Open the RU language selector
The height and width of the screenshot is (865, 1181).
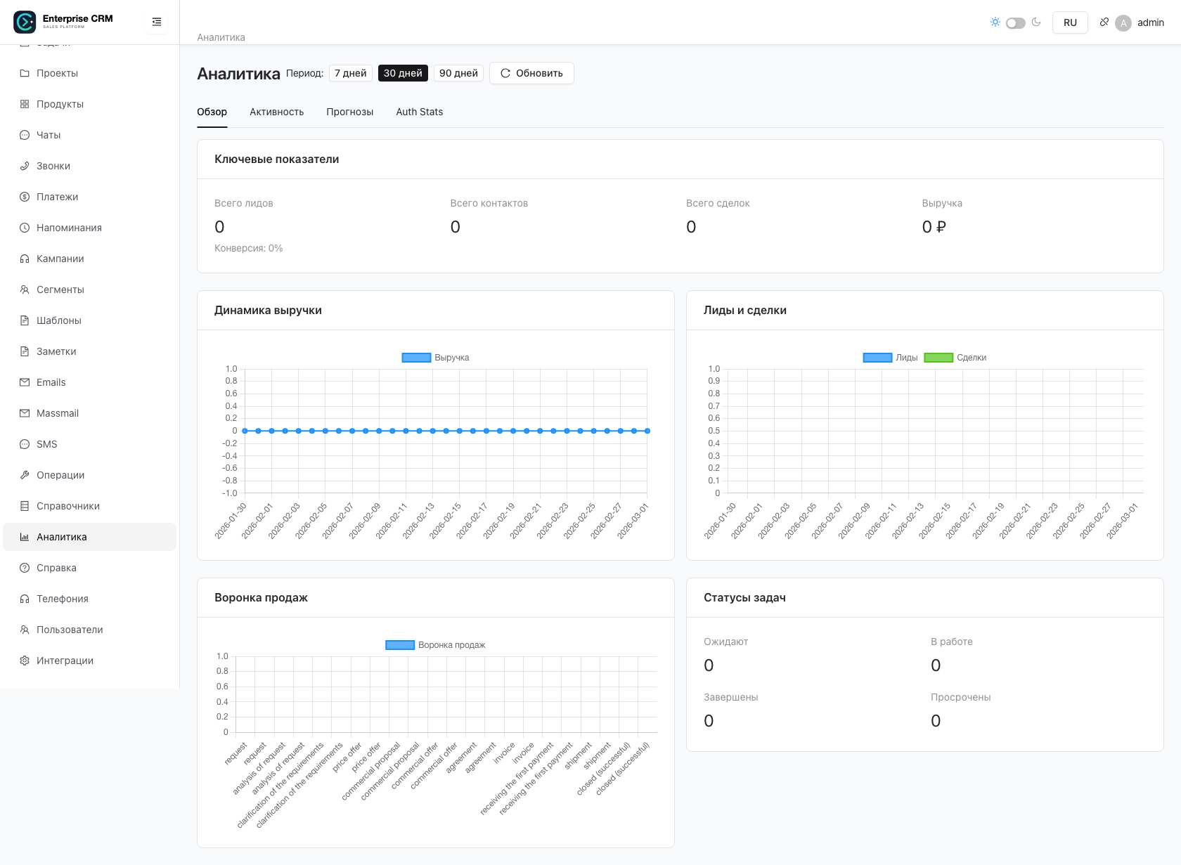tap(1069, 22)
